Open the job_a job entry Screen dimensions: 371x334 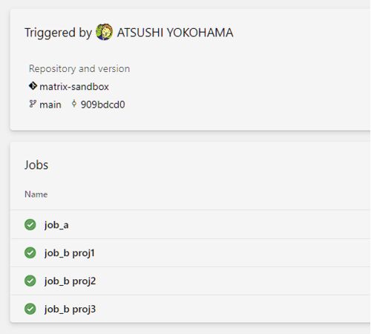[x=190, y=225]
